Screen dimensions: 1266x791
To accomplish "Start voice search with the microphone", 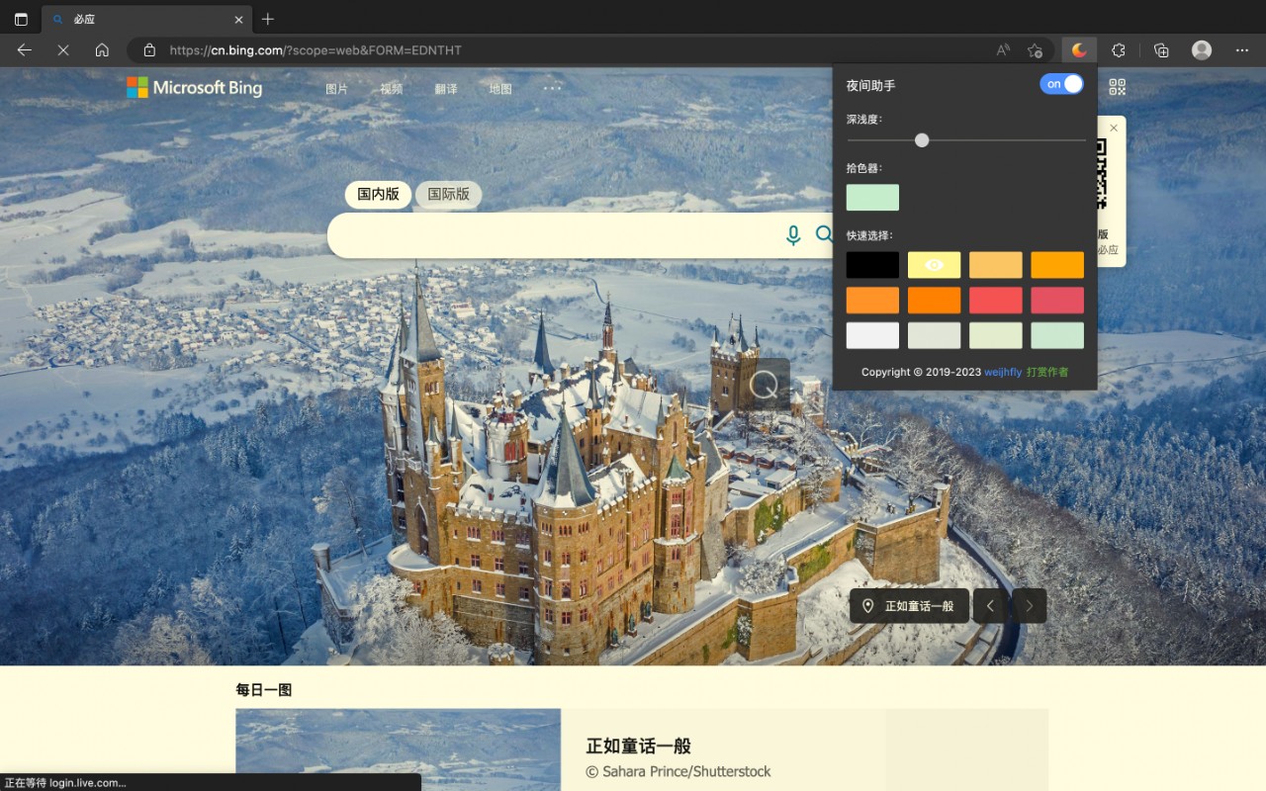I will [793, 235].
